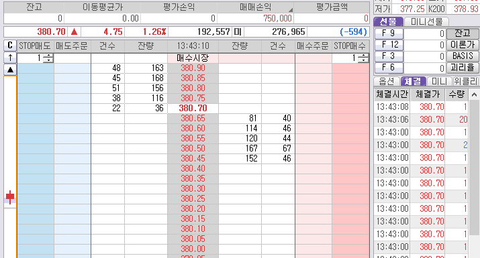Viewport: 480px width, 258px height.
Task: Click the 380.55 price cell
Action: (193, 139)
